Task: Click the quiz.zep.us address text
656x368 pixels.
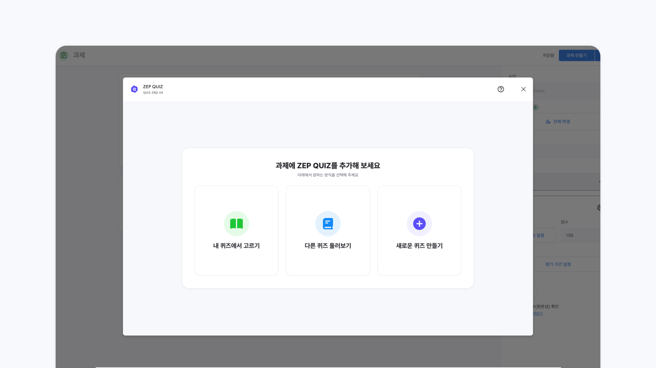Action: (153, 93)
